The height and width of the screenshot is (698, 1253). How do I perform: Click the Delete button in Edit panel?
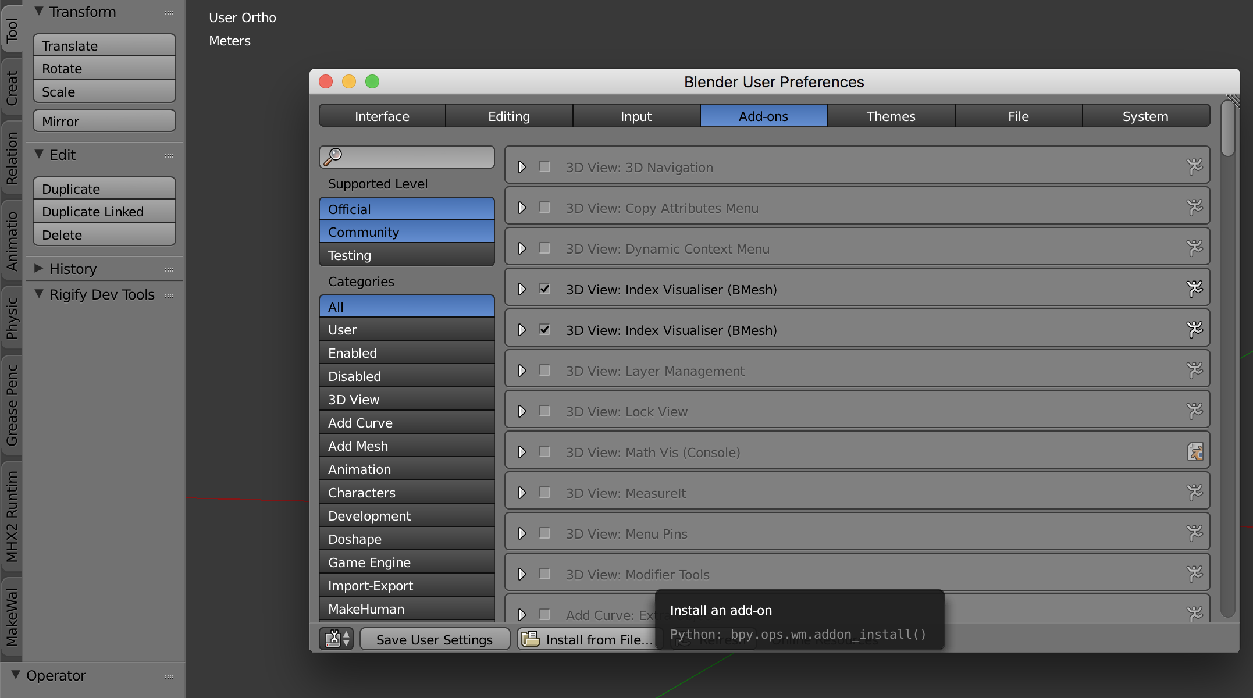[x=105, y=234]
